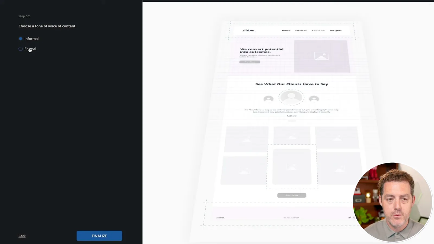
Task: Click the presenter webcam circle
Action: pos(392,202)
